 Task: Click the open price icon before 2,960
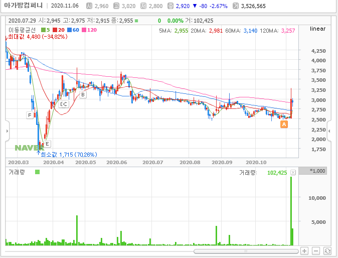pos(89,6)
